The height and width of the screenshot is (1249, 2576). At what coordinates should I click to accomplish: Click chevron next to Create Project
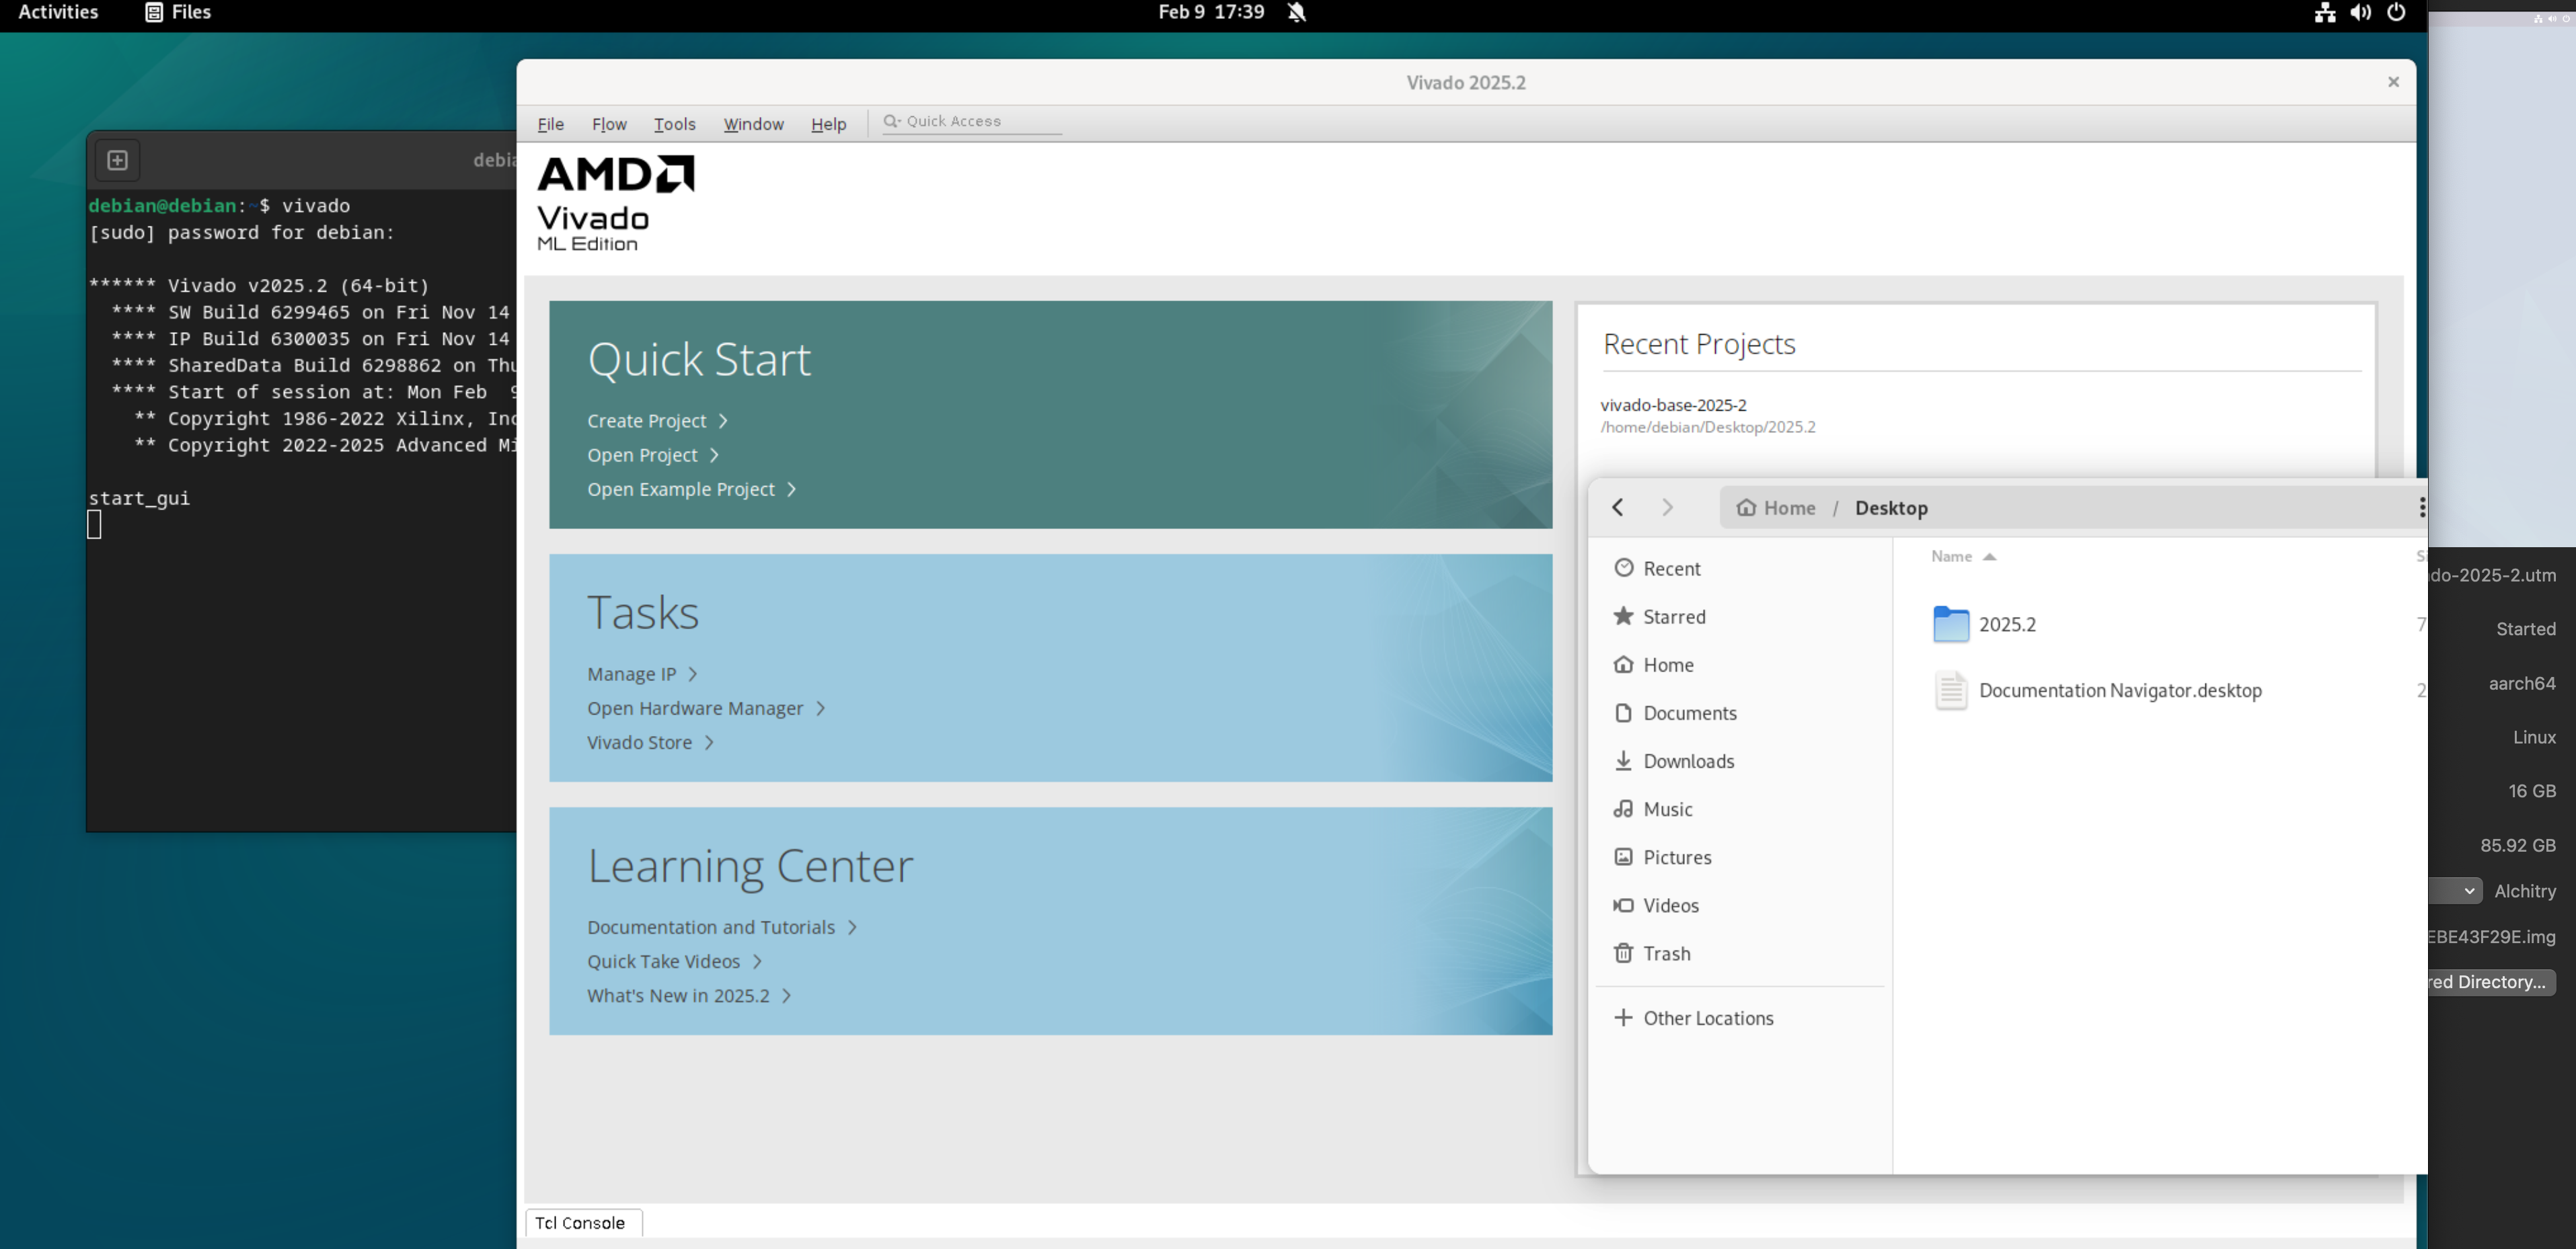[723, 421]
